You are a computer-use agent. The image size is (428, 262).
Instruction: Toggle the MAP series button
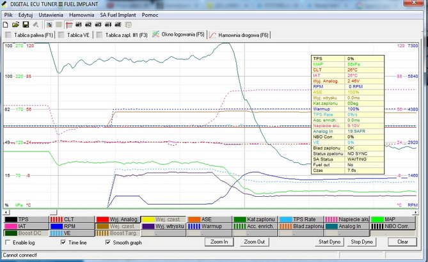coord(393,219)
